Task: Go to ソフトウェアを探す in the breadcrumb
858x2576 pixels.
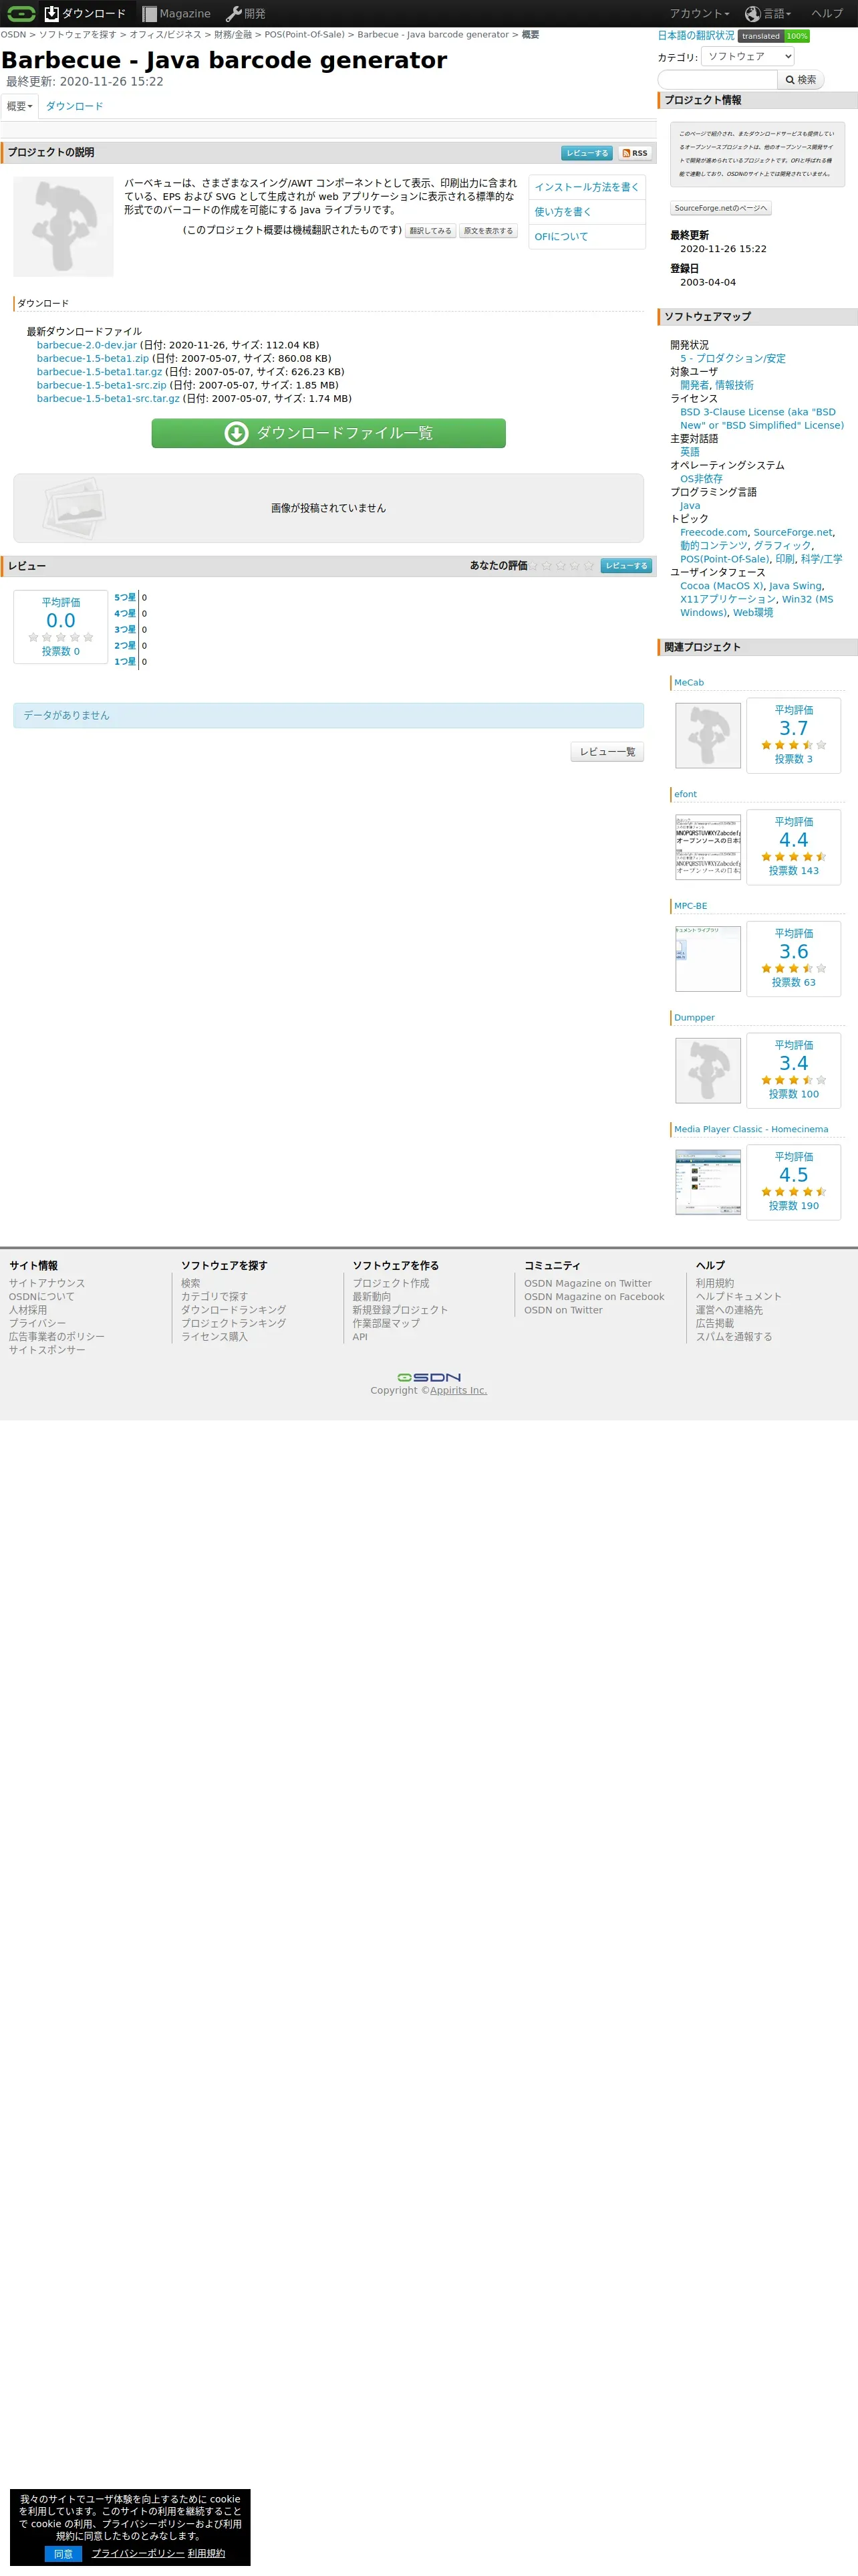Action: [x=78, y=35]
